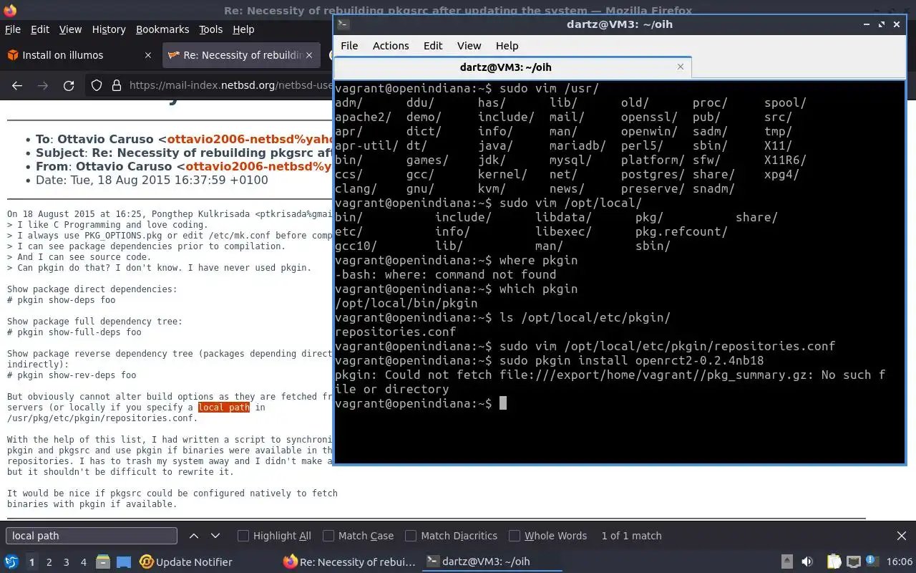Enable the Match Case checkbox
This screenshot has height=573, width=916.
328,536
